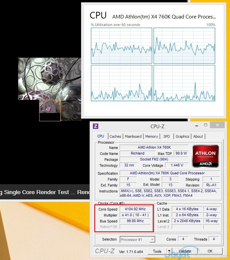Click the Tools button
Viewport: 230px width, 260px height.
(x=157, y=251)
